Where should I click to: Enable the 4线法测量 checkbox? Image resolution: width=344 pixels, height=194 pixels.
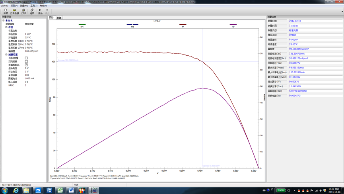click(x=26, y=58)
